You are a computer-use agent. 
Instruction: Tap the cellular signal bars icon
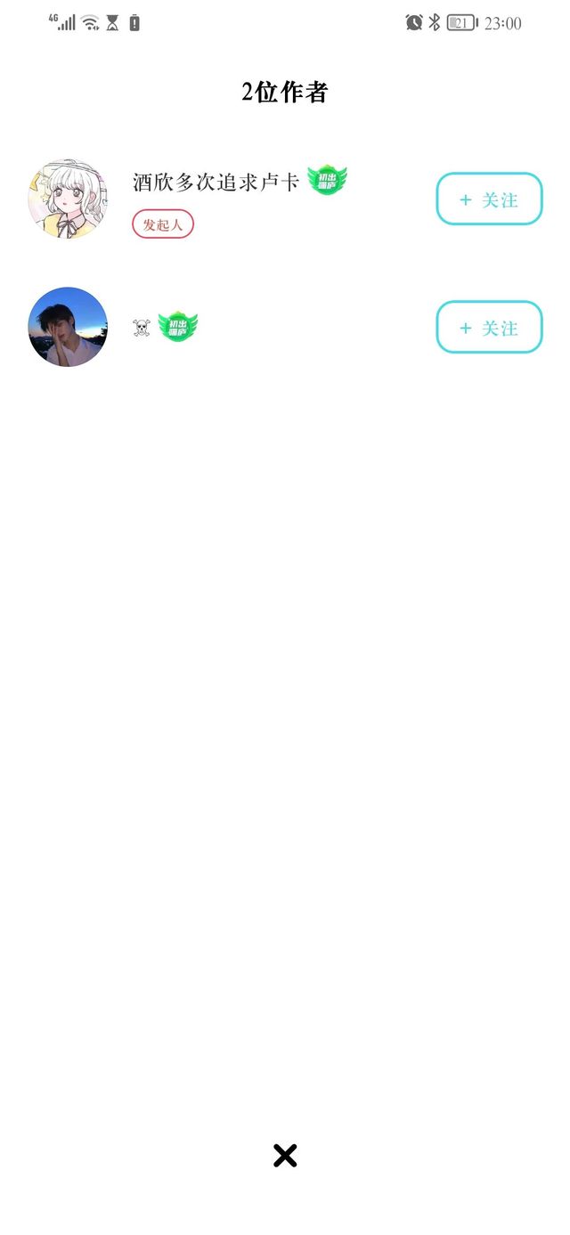68,24
